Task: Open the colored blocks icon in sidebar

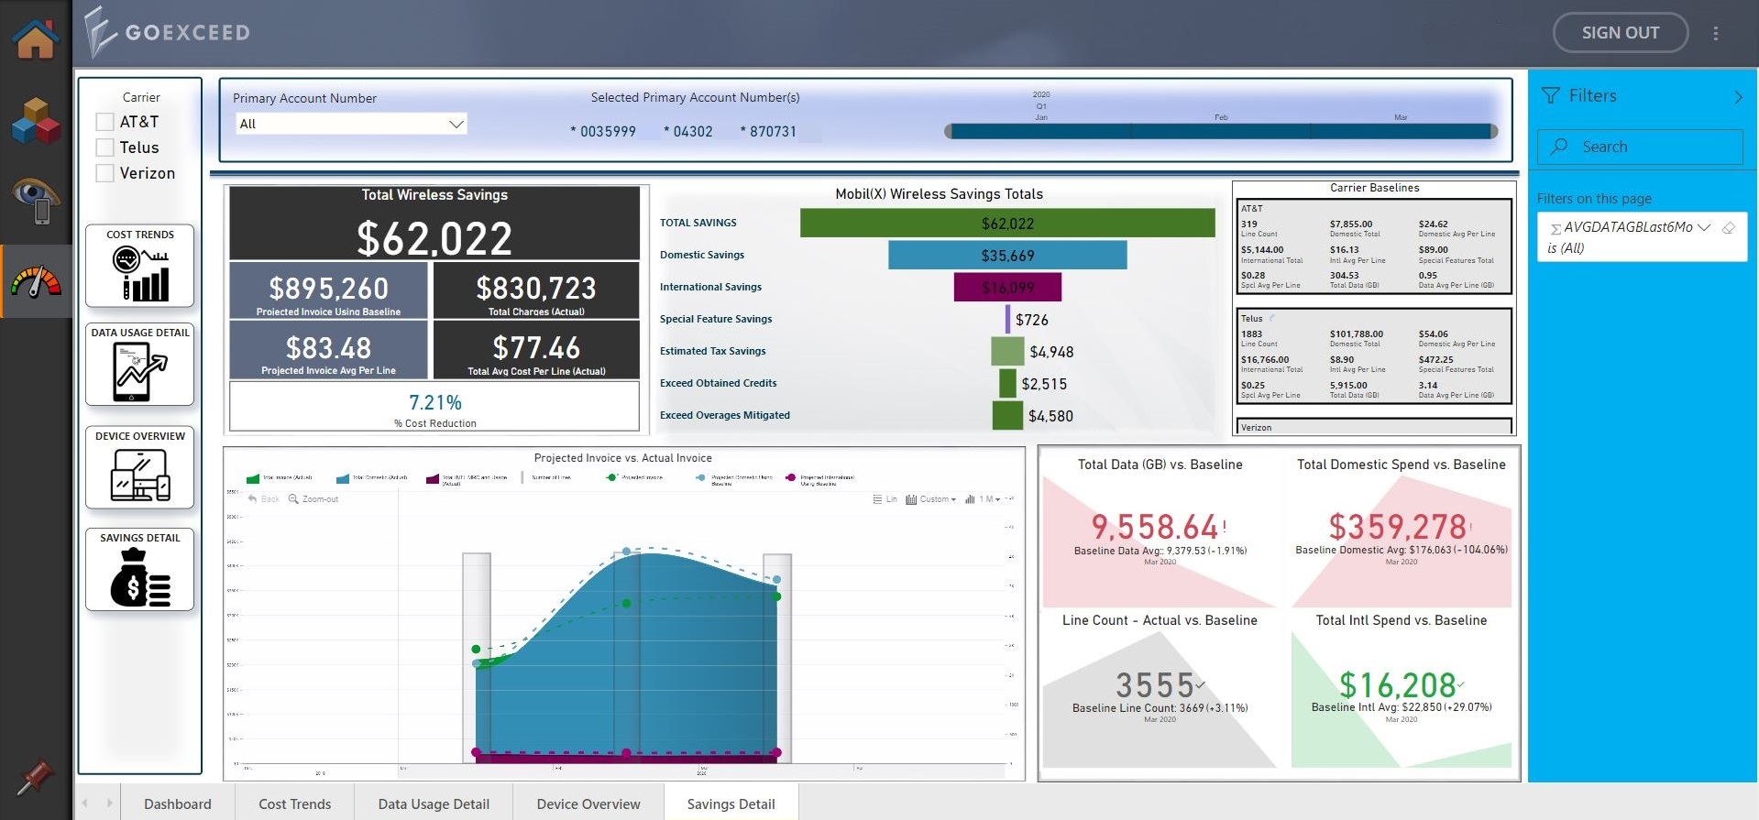Action: click(36, 120)
